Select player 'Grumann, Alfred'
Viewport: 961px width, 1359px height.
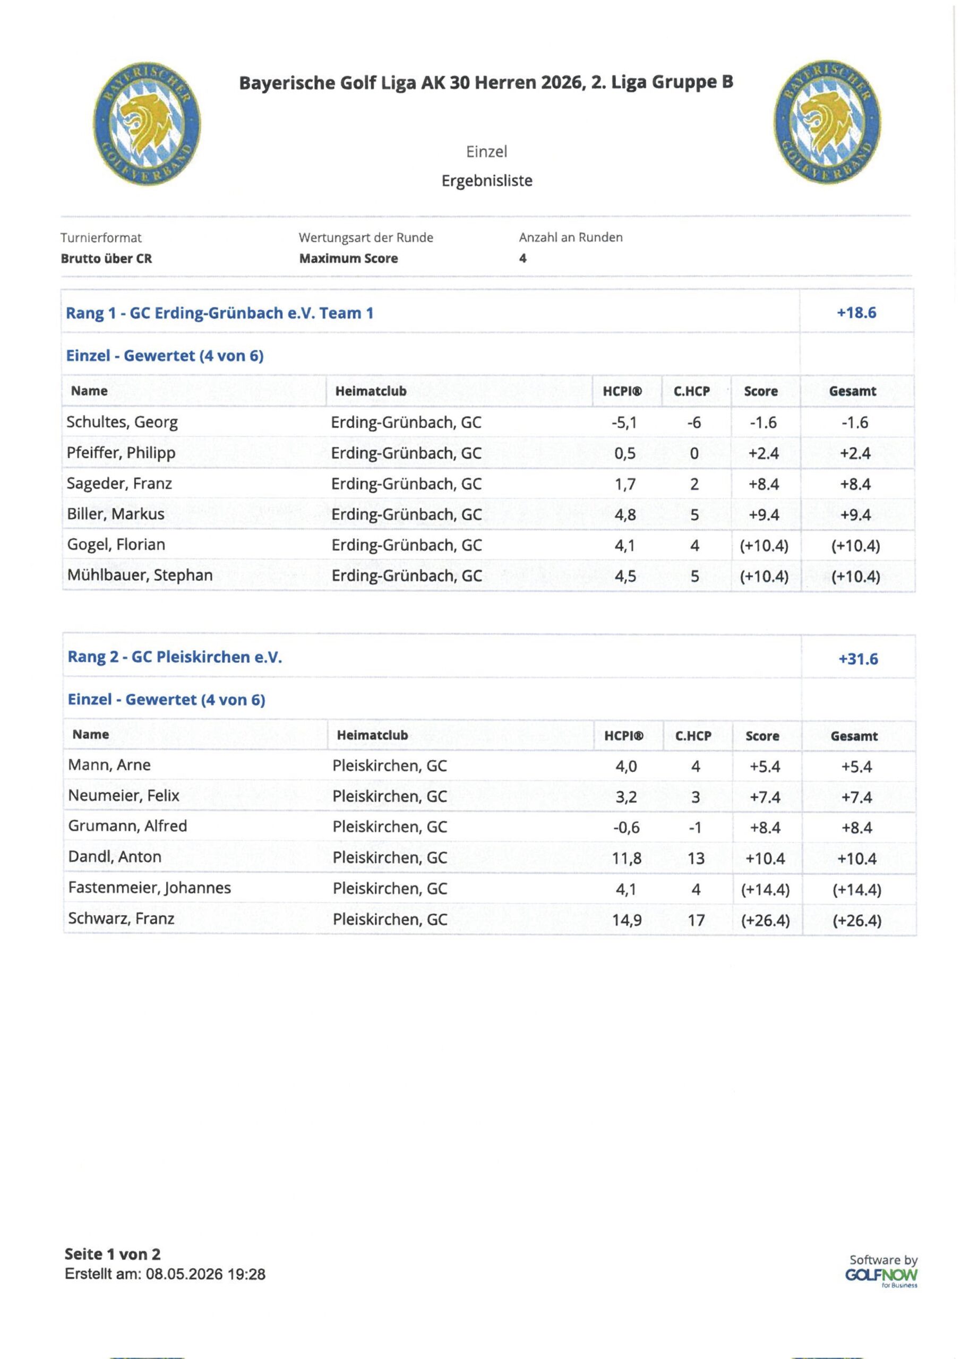[x=127, y=827]
